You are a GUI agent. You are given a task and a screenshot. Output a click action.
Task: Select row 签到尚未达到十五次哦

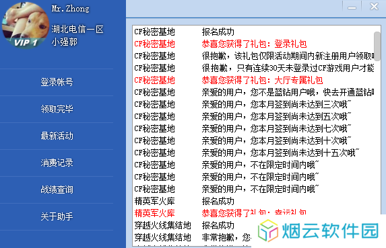(254, 153)
